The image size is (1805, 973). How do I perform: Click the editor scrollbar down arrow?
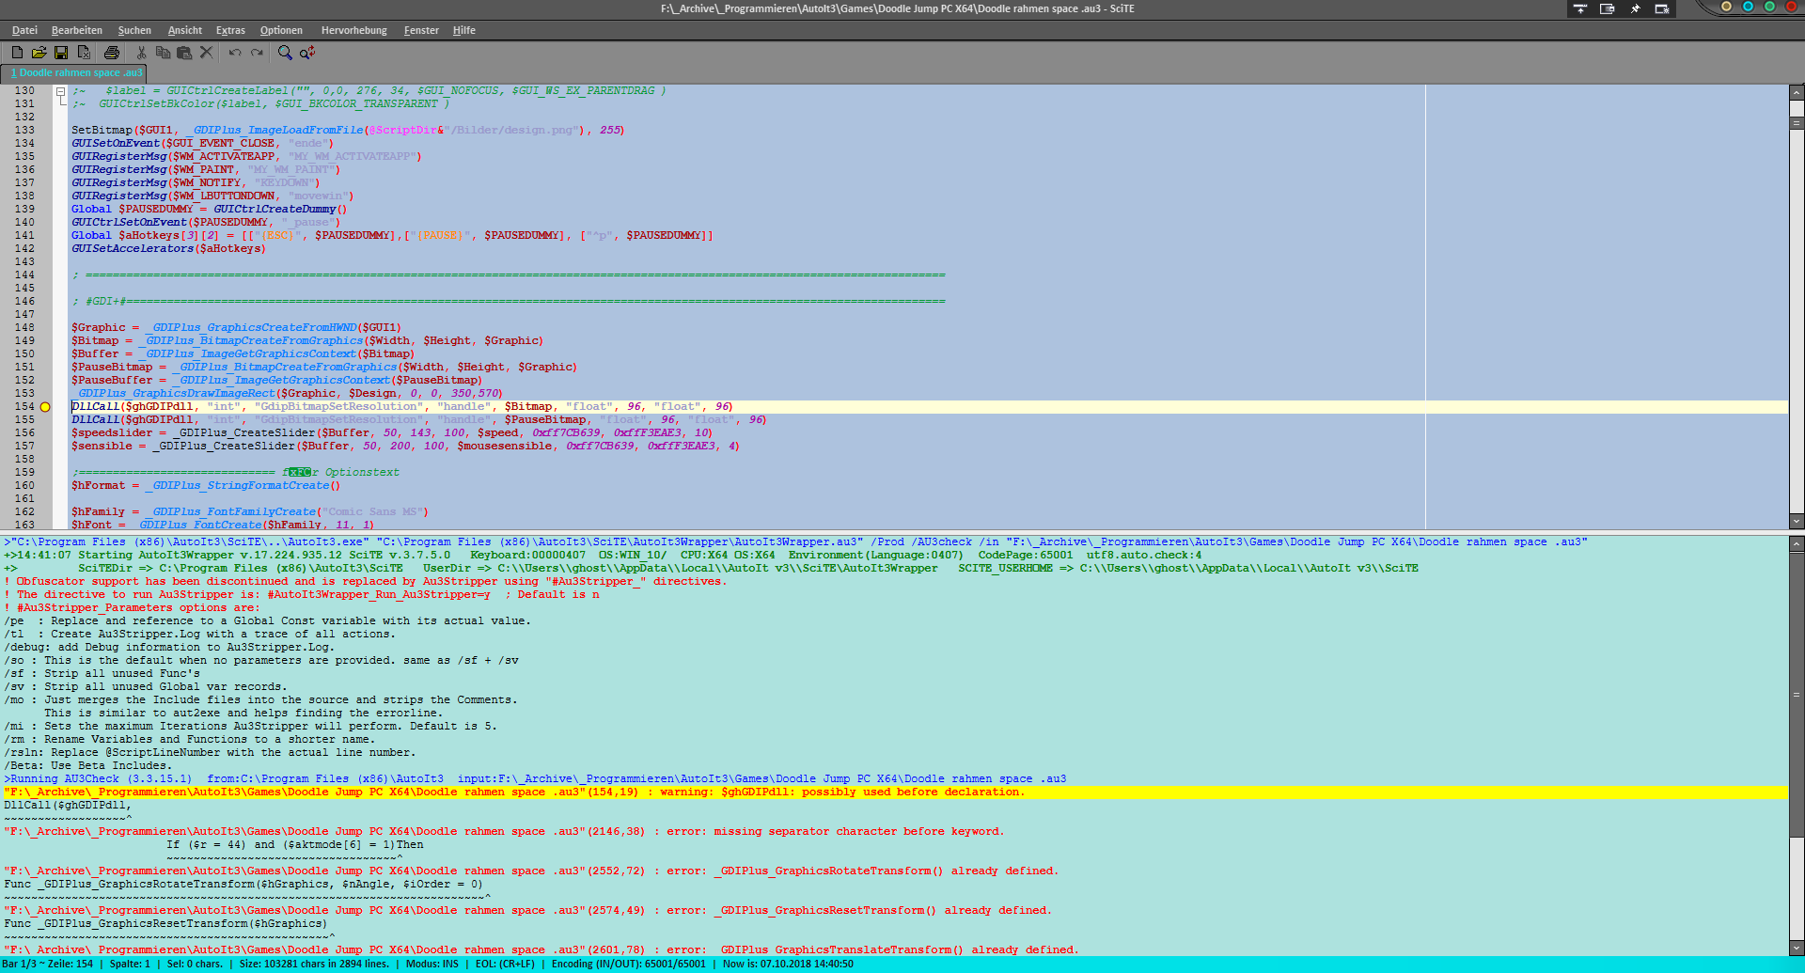1797,521
